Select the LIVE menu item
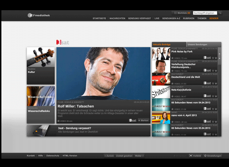 click(157, 19)
